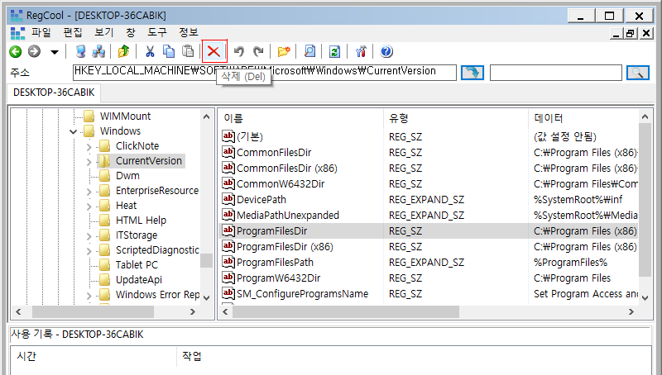Open the navigation history dropdown arrow

click(55, 52)
